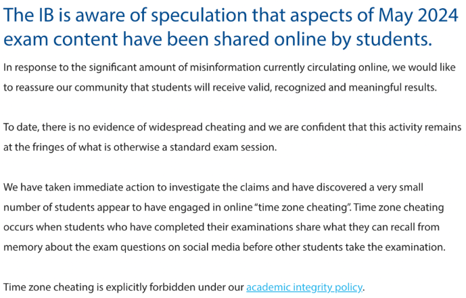This screenshot has height=298, width=466.
Task: Click the line starting "to reassure our community"
Action: pos(220,88)
